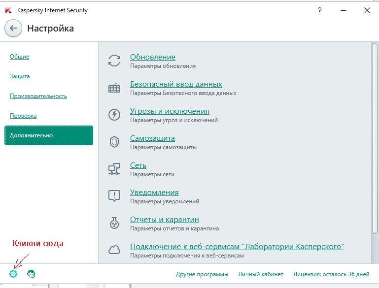379x288 pixels.
Task: Open settings via the gear icon
Action: pos(13,274)
